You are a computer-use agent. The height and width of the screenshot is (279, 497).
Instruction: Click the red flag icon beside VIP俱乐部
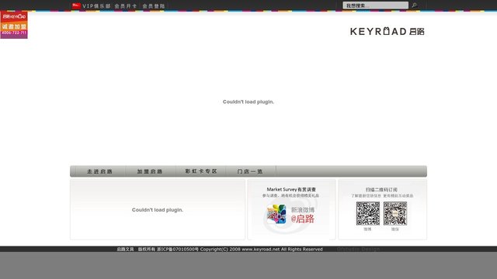tap(76, 5)
